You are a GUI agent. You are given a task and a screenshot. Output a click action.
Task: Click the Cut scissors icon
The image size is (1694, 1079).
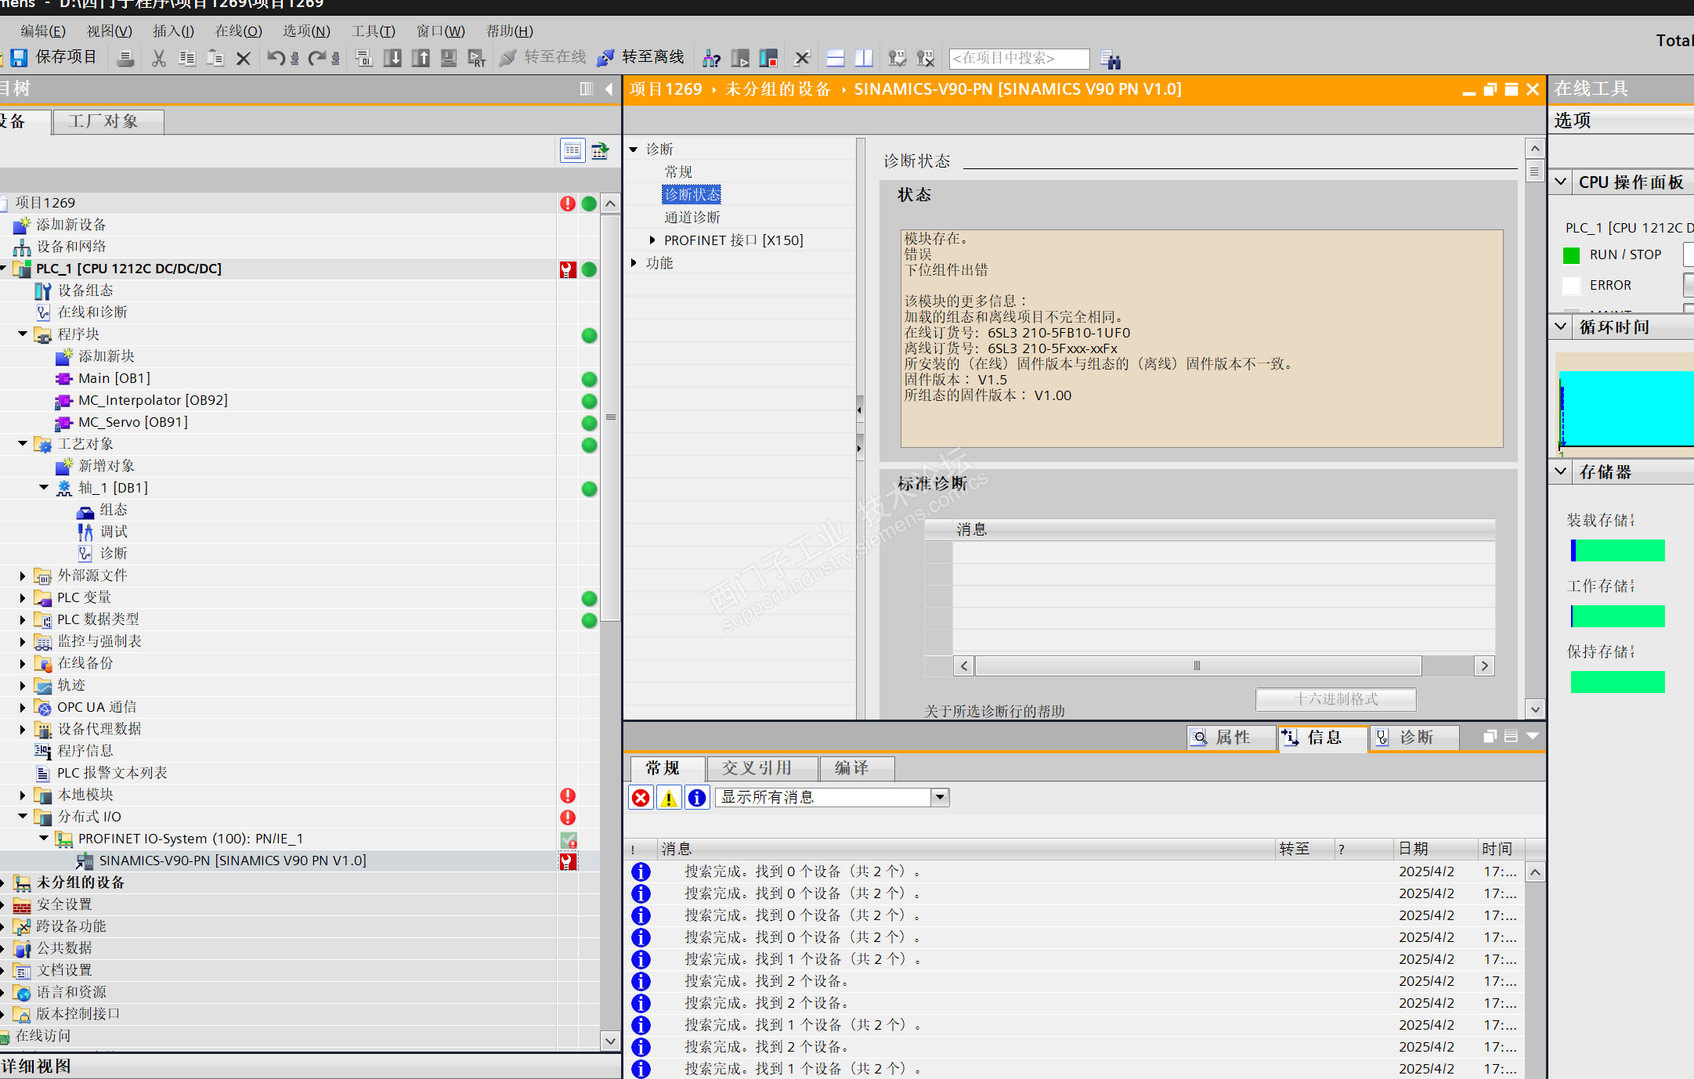pyautogui.click(x=159, y=58)
